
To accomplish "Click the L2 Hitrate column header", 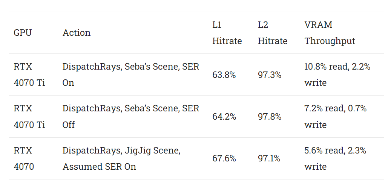I will point(272,33).
